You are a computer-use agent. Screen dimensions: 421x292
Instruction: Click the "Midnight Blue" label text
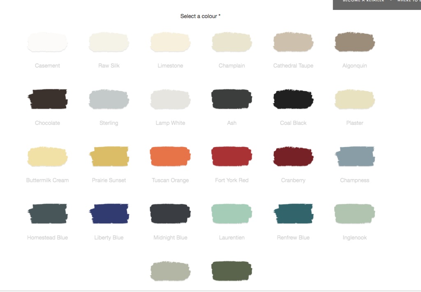(x=171, y=237)
